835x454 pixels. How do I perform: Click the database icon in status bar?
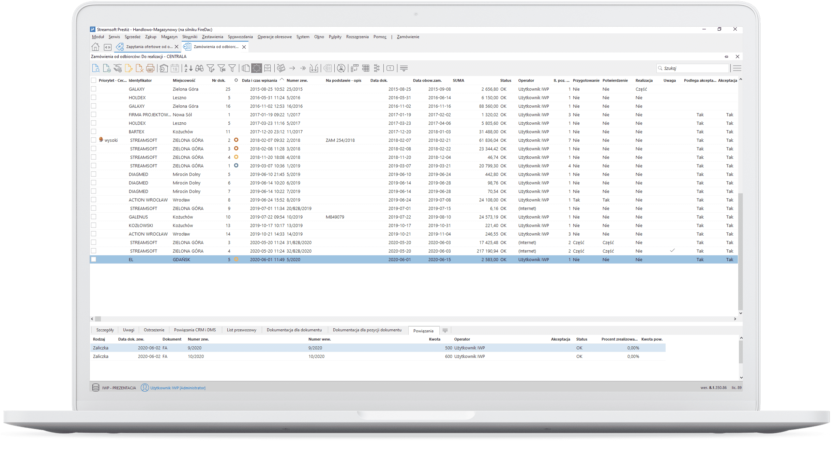point(96,388)
